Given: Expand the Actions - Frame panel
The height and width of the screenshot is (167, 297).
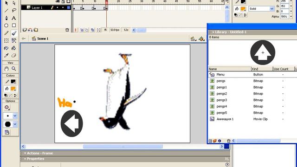Looking at the screenshot, I should (x=25, y=153).
